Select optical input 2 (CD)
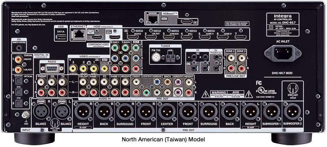The height and width of the screenshot is (147, 327). pyautogui.click(x=18, y=92)
